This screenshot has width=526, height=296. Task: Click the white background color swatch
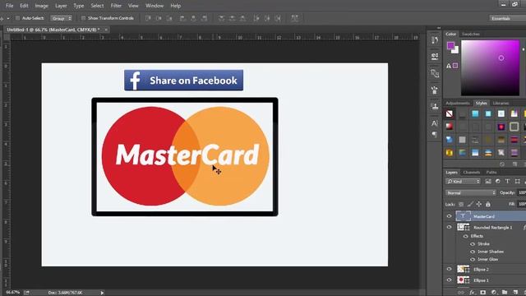point(456,51)
